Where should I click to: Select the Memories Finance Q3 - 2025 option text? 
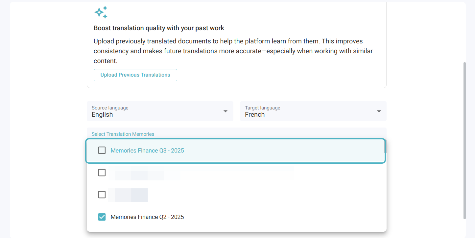(147, 151)
